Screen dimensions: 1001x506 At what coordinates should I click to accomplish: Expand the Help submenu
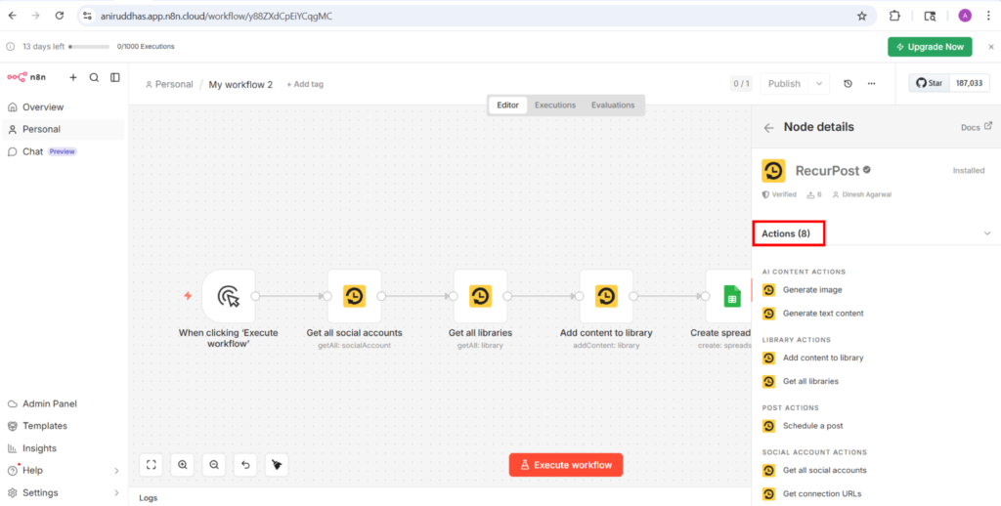(x=116, y=471)
